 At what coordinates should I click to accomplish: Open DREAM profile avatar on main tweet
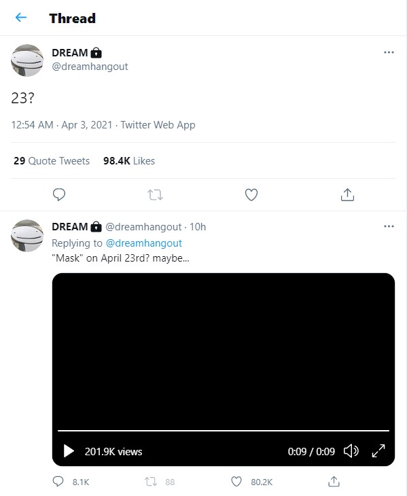(27, 60)
